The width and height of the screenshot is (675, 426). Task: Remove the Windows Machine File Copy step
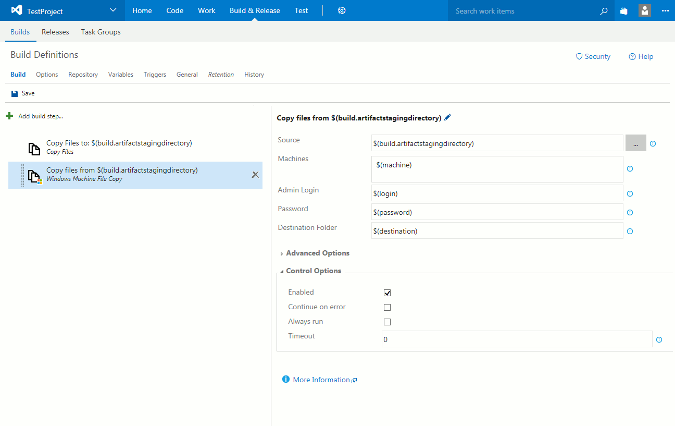[255, 175]
